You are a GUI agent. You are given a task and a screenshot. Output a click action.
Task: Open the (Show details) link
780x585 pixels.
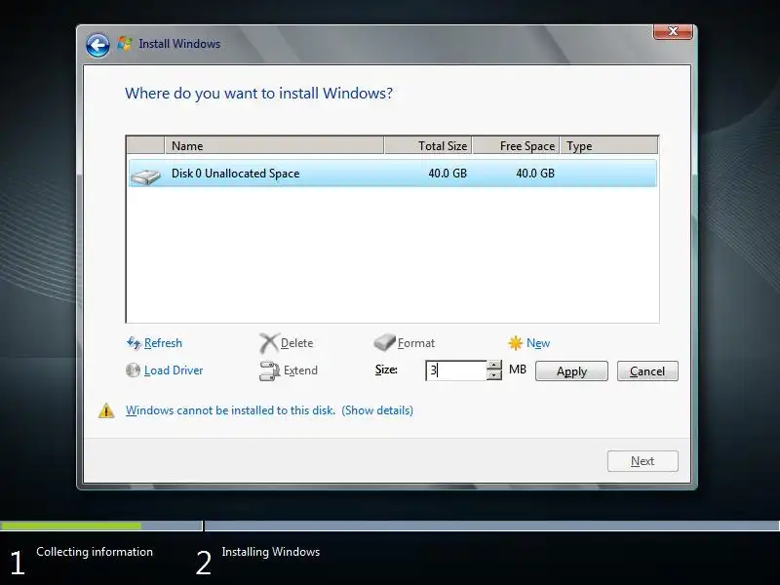tap(377, 410)
